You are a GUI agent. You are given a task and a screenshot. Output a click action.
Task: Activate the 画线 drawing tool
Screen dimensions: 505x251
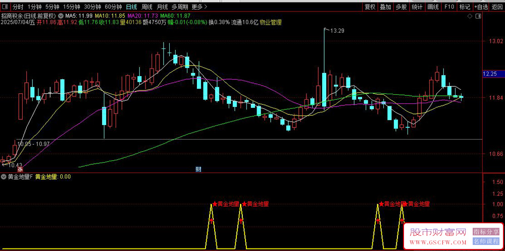point(433,7)
